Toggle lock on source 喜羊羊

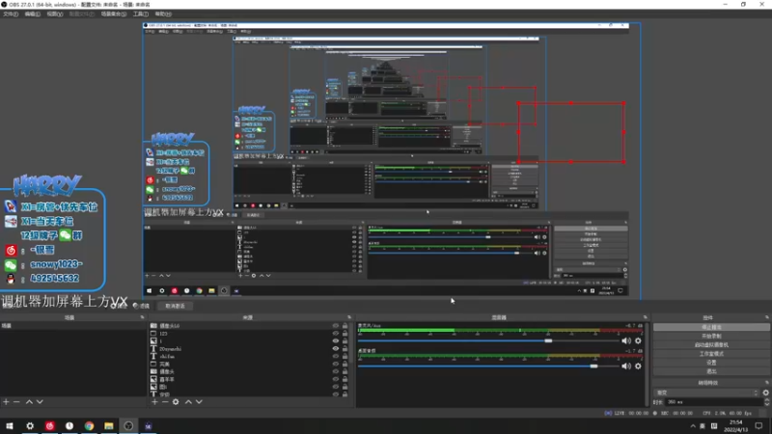click(x=345, y=379)
